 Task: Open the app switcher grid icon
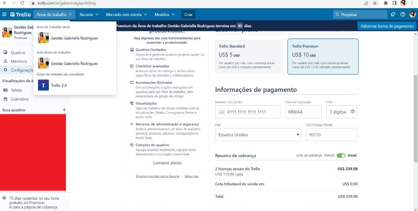pos(5,14)
